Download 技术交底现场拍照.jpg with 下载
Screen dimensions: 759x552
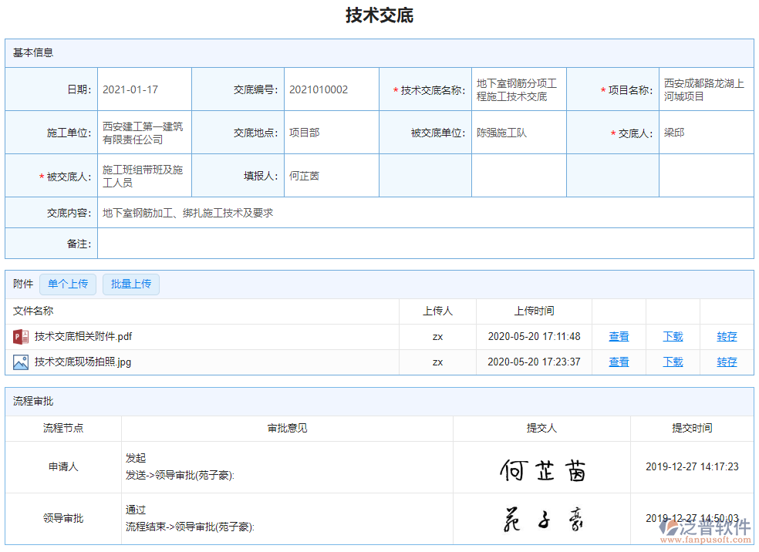[672, 362]
